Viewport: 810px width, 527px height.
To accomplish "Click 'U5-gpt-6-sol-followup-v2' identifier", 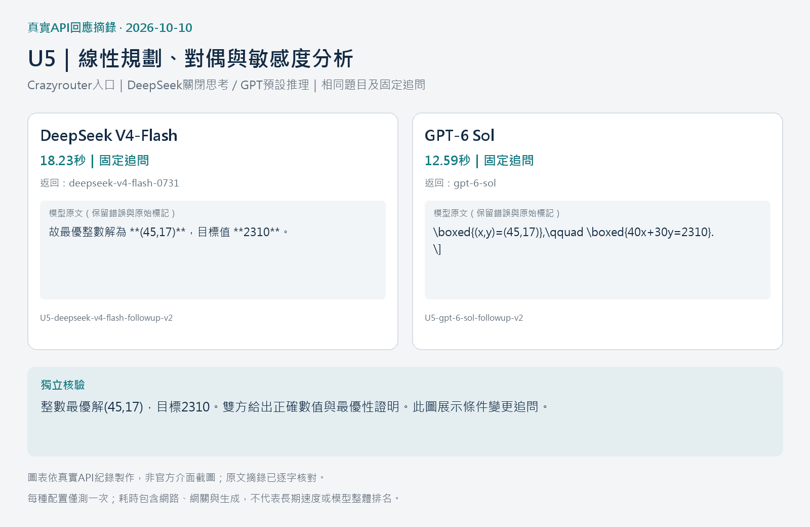I will tap(474, 318).
